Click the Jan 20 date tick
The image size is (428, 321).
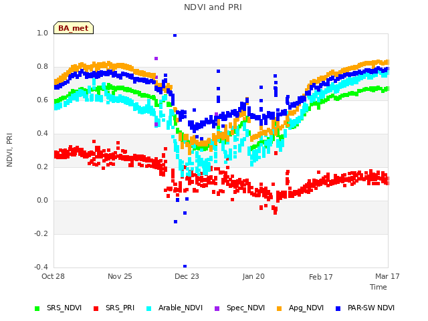253,276
